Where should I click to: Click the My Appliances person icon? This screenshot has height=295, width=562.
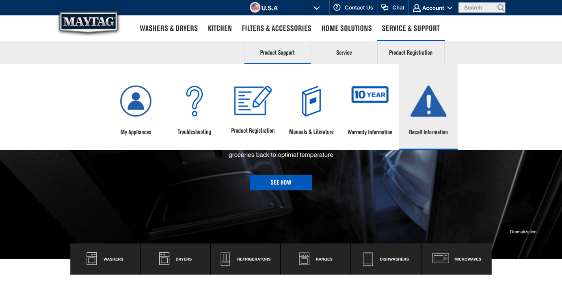coord(136,101)
